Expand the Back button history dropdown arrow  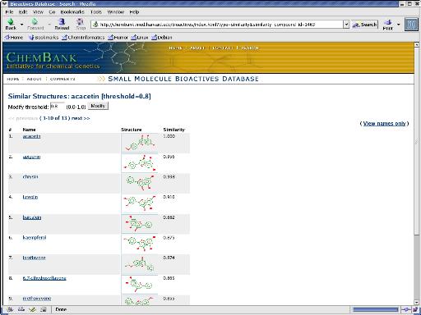click(x=21, y=25)
